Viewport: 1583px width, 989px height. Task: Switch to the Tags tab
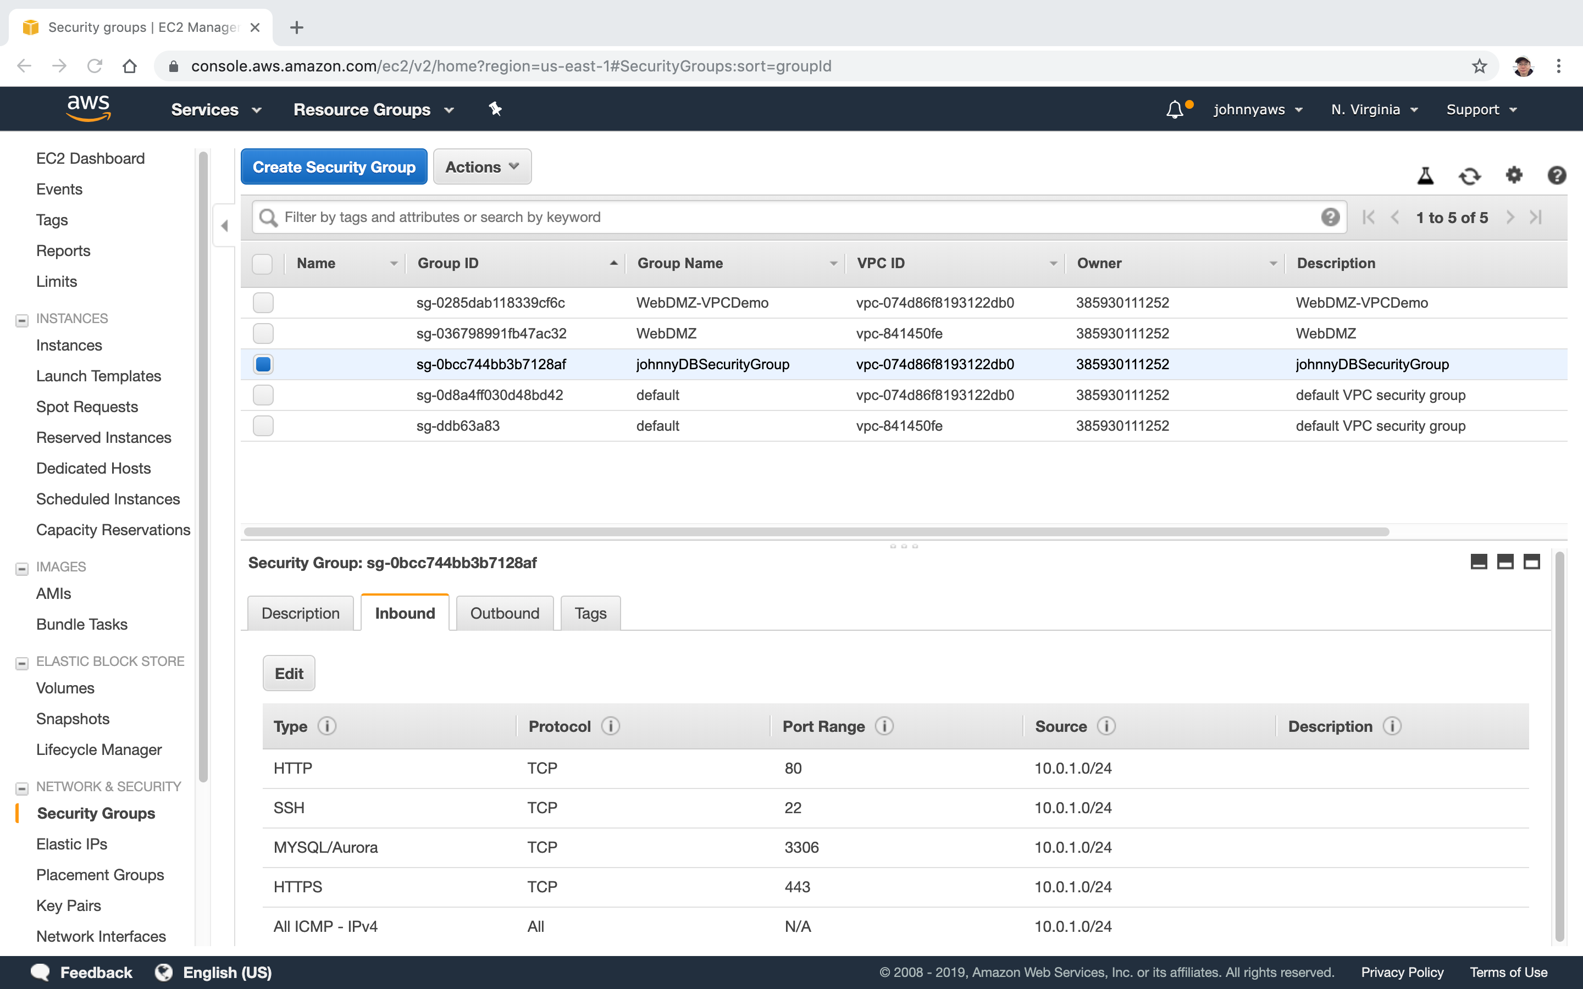[590, 614]
